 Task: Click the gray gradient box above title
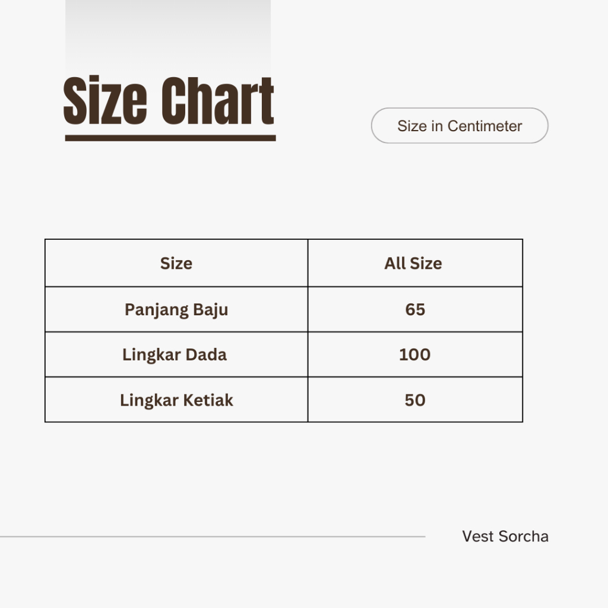[x=168, y=37]
